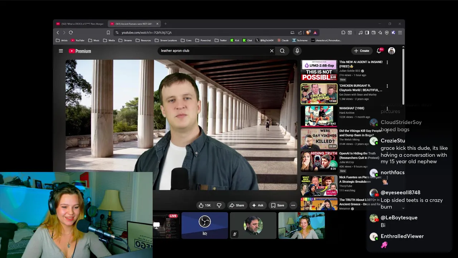Open more actions ellipsis under video
The width and height of the screenshot is (458, 258).
pyautogui.click(x=293, y=205)
